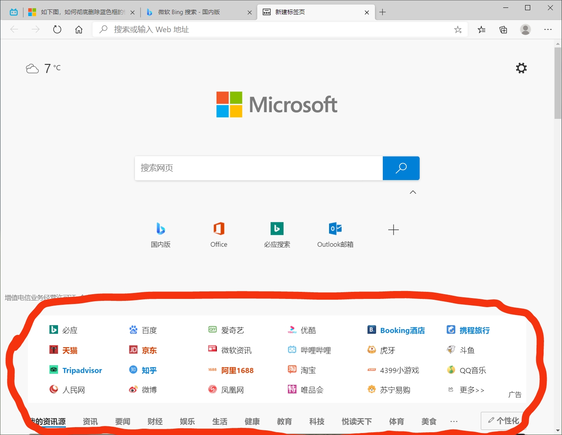Click the 搜索网页 search box
This screenshot has height=435, width=562.
(x=258, y=168)
